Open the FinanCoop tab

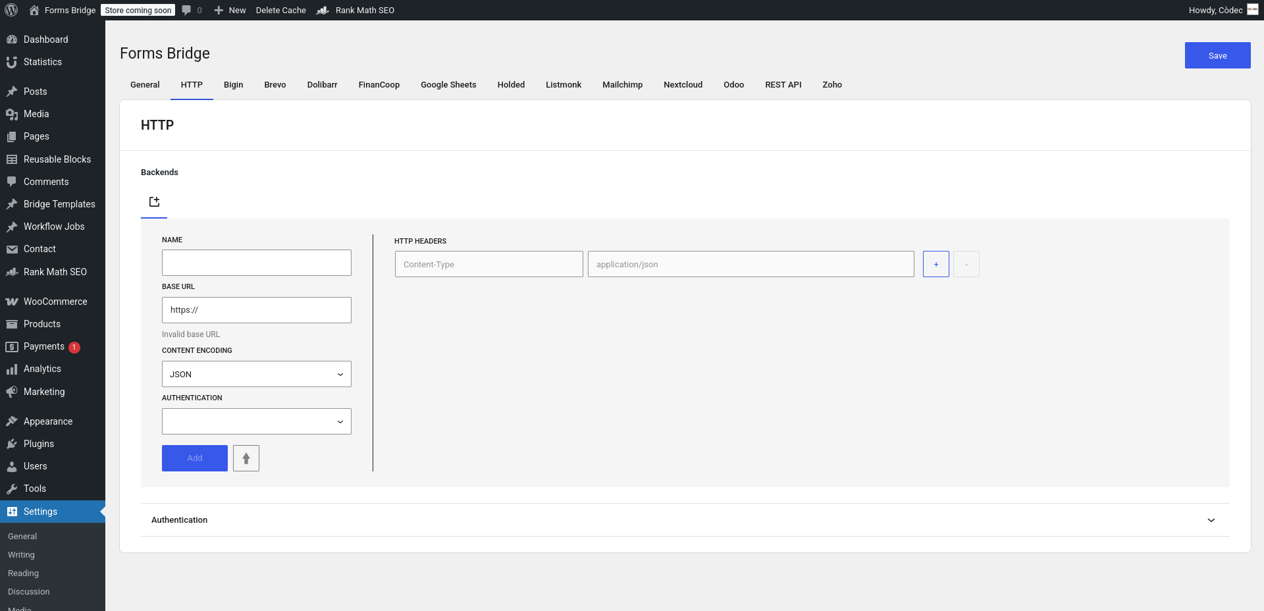[379, 85]
